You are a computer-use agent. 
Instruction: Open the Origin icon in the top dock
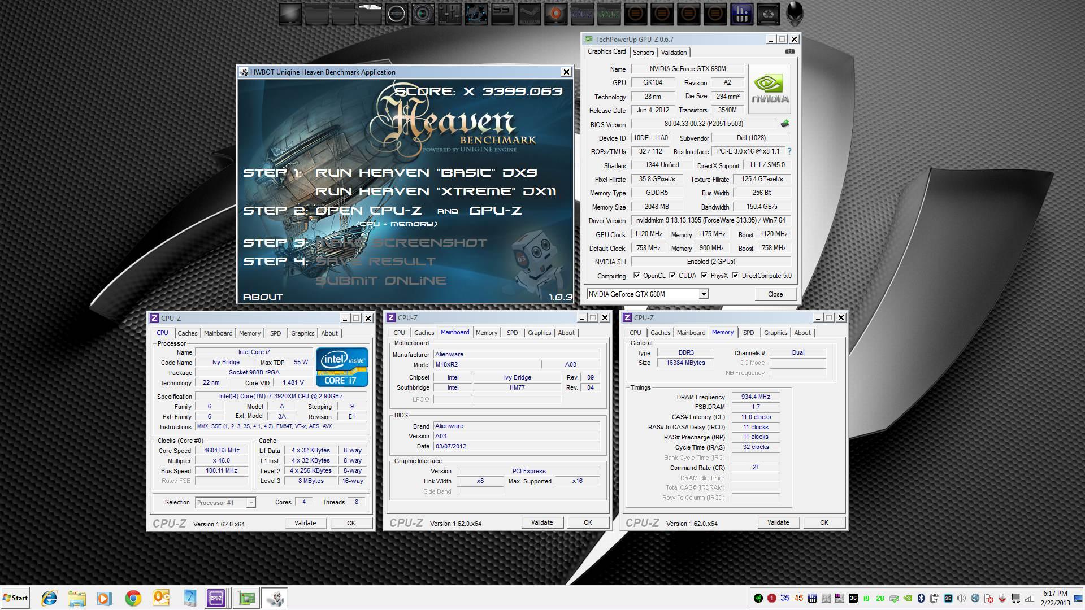[x=556, y=14]
